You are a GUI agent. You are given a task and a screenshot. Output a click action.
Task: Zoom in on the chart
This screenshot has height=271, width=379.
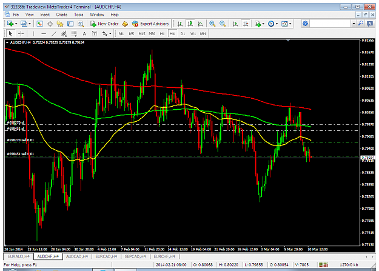tap(212, 24)
